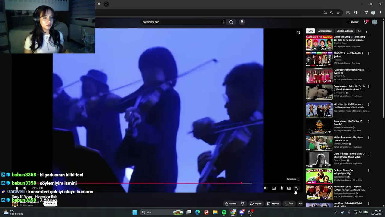
Task: Open File Explorer from taskbar
Action: [x=215, y=212]
